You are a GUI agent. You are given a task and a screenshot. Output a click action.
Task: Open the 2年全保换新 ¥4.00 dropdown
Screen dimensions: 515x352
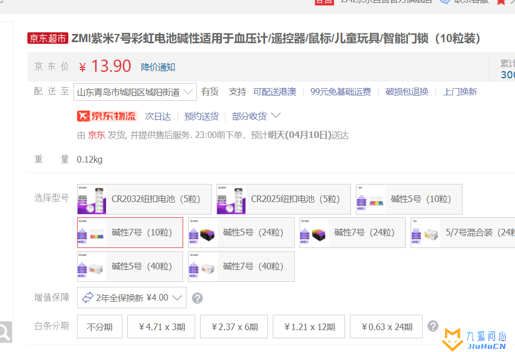coord(132,298)
